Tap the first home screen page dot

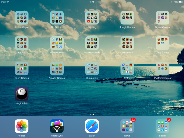click(x=90, y=114)
